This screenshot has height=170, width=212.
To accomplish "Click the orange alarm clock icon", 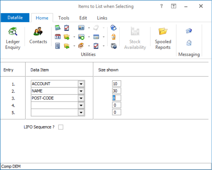I will point(114,37).
